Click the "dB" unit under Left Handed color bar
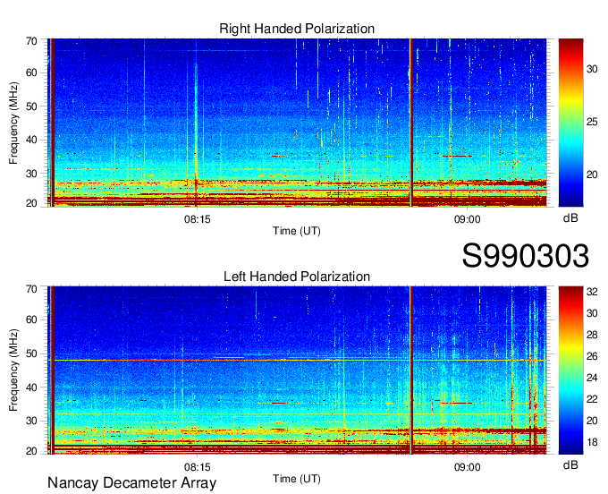This screenshot has width=608, height=494. pos(570,464)
